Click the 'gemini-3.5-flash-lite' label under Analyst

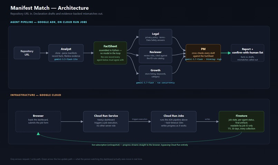(66, 59)
